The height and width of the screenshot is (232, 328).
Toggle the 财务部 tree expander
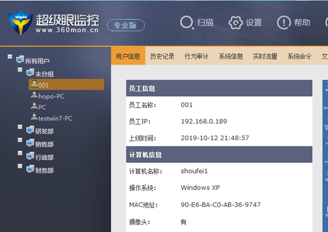[x=20, y=166]
